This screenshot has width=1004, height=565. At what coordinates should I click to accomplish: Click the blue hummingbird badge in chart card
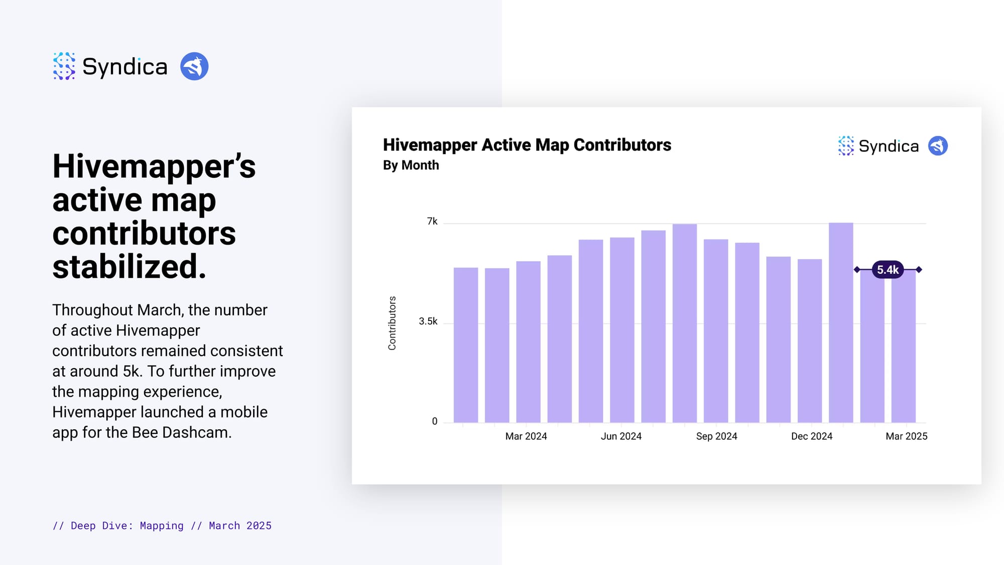[x=938, y=146]
